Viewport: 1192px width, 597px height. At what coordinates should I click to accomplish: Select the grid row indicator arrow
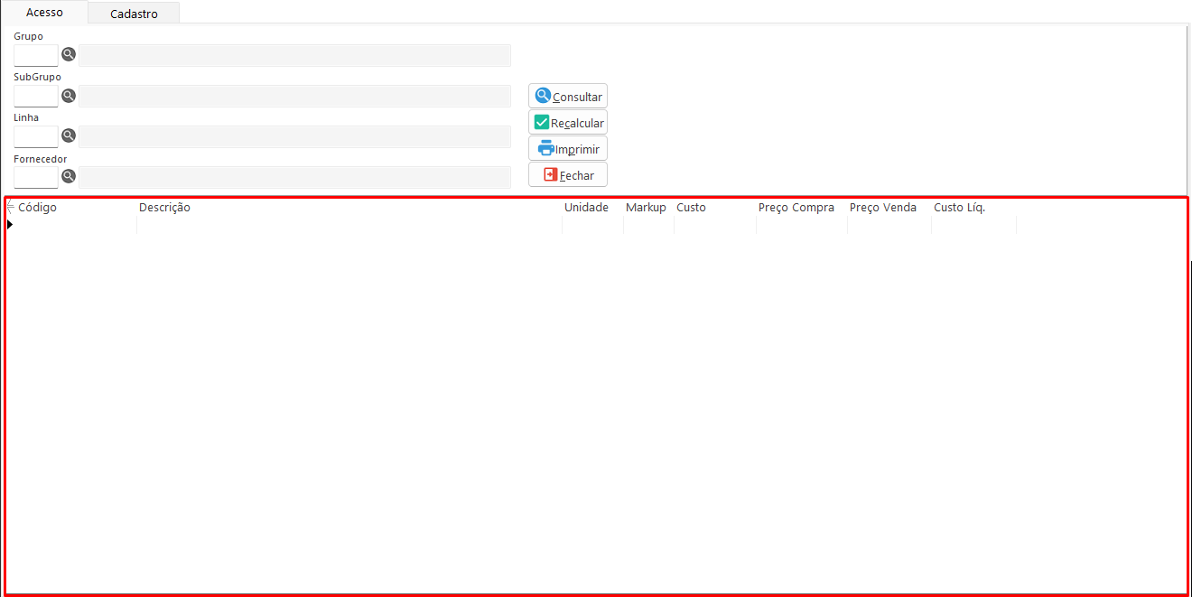pos(10,224)
